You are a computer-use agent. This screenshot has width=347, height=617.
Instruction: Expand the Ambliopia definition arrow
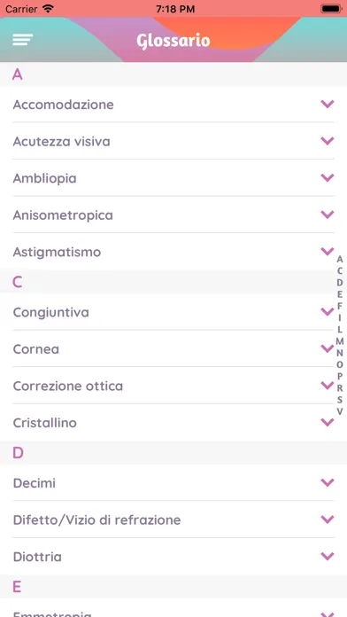tap(327, 178)
